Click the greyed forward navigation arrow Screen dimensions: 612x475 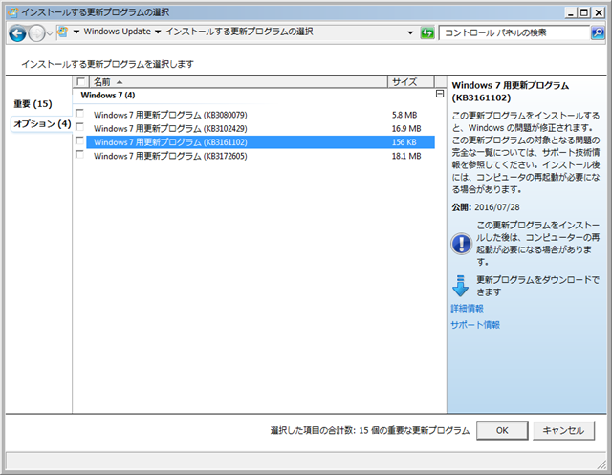tap(37, 33)
